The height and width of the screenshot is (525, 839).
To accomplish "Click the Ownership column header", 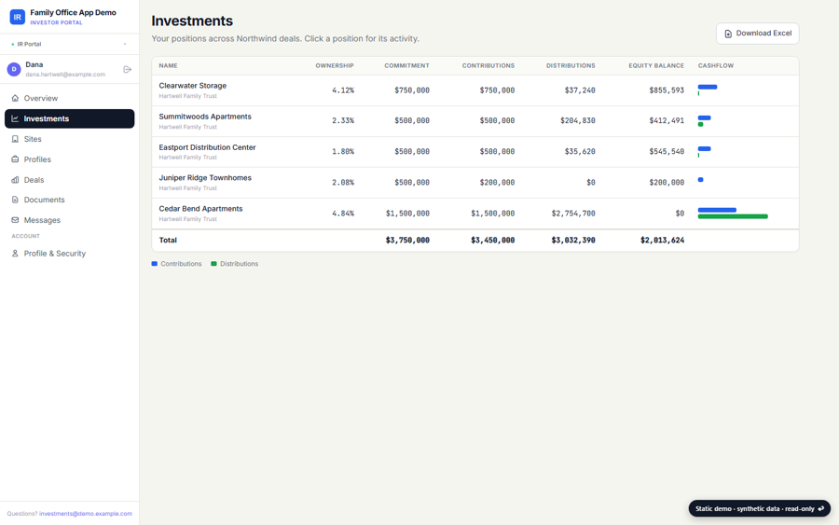I will click(x=335, y=66).
